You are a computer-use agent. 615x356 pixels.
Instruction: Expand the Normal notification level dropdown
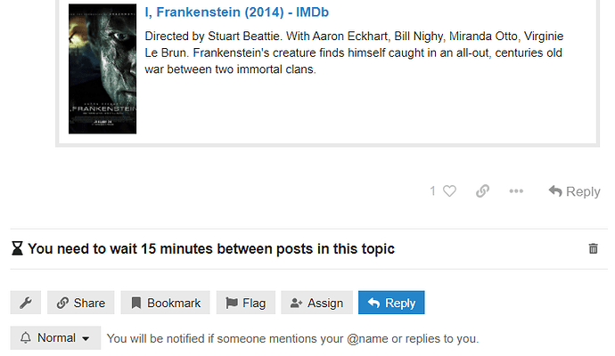point(55,338)
